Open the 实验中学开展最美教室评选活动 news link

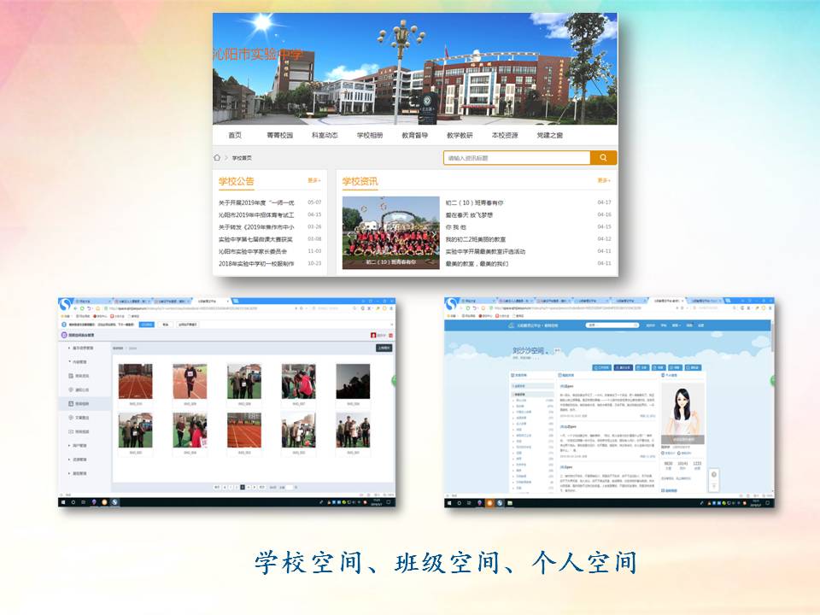(x=485, y=252)
